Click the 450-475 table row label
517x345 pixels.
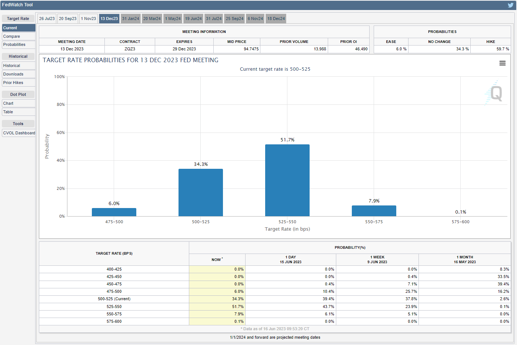(114, 284)
